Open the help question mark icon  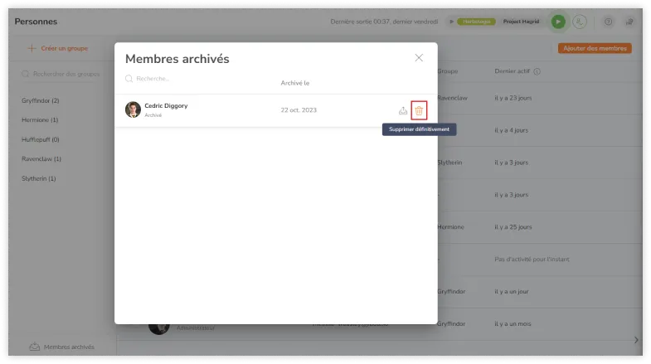point(609,22)
